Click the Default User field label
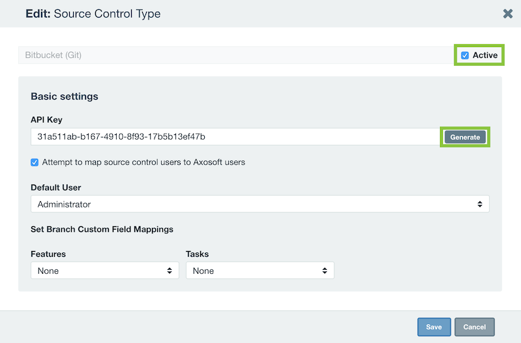The width and height of the screenshot is (521, 343). (x=56, y=187)
